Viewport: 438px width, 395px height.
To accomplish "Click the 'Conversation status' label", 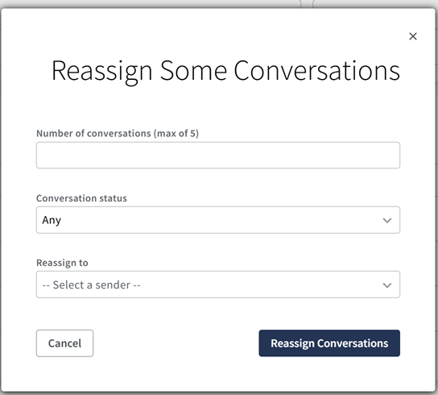I will 81,198.
